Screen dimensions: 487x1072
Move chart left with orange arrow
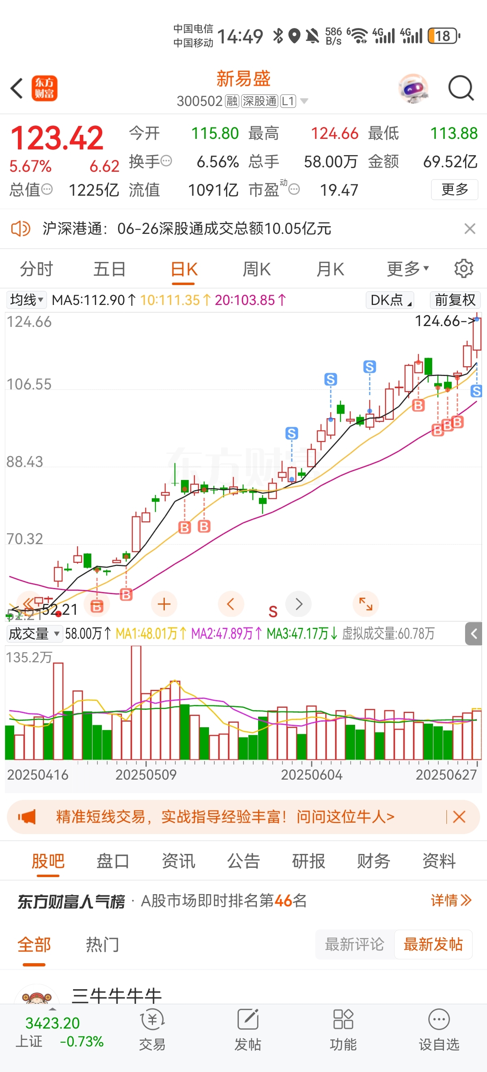[x=231, y=604]
